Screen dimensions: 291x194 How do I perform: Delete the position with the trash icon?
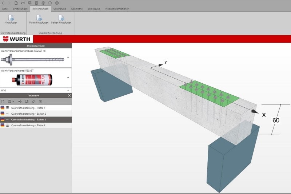click(40, 102)
